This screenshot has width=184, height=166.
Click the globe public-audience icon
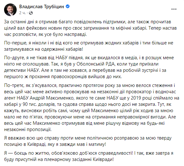(x=31, y=13)
